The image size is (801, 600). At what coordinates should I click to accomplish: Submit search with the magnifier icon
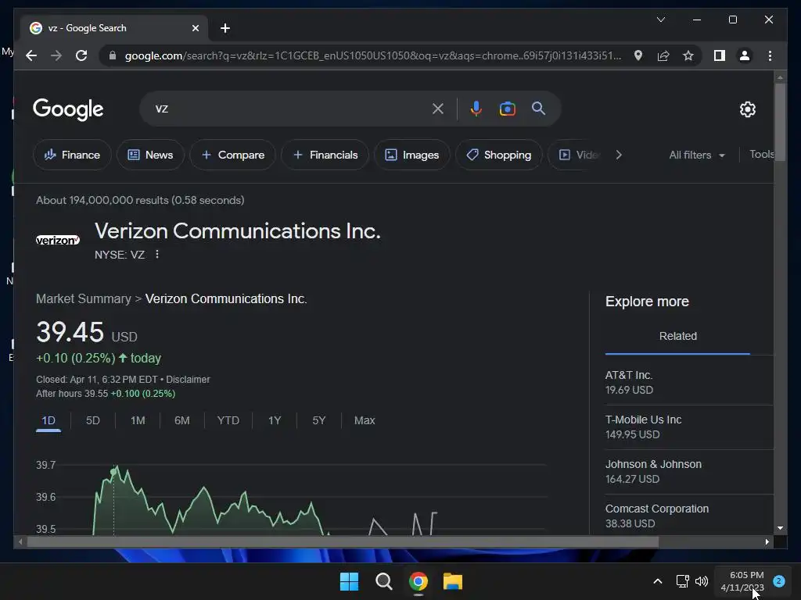(538, 108)
